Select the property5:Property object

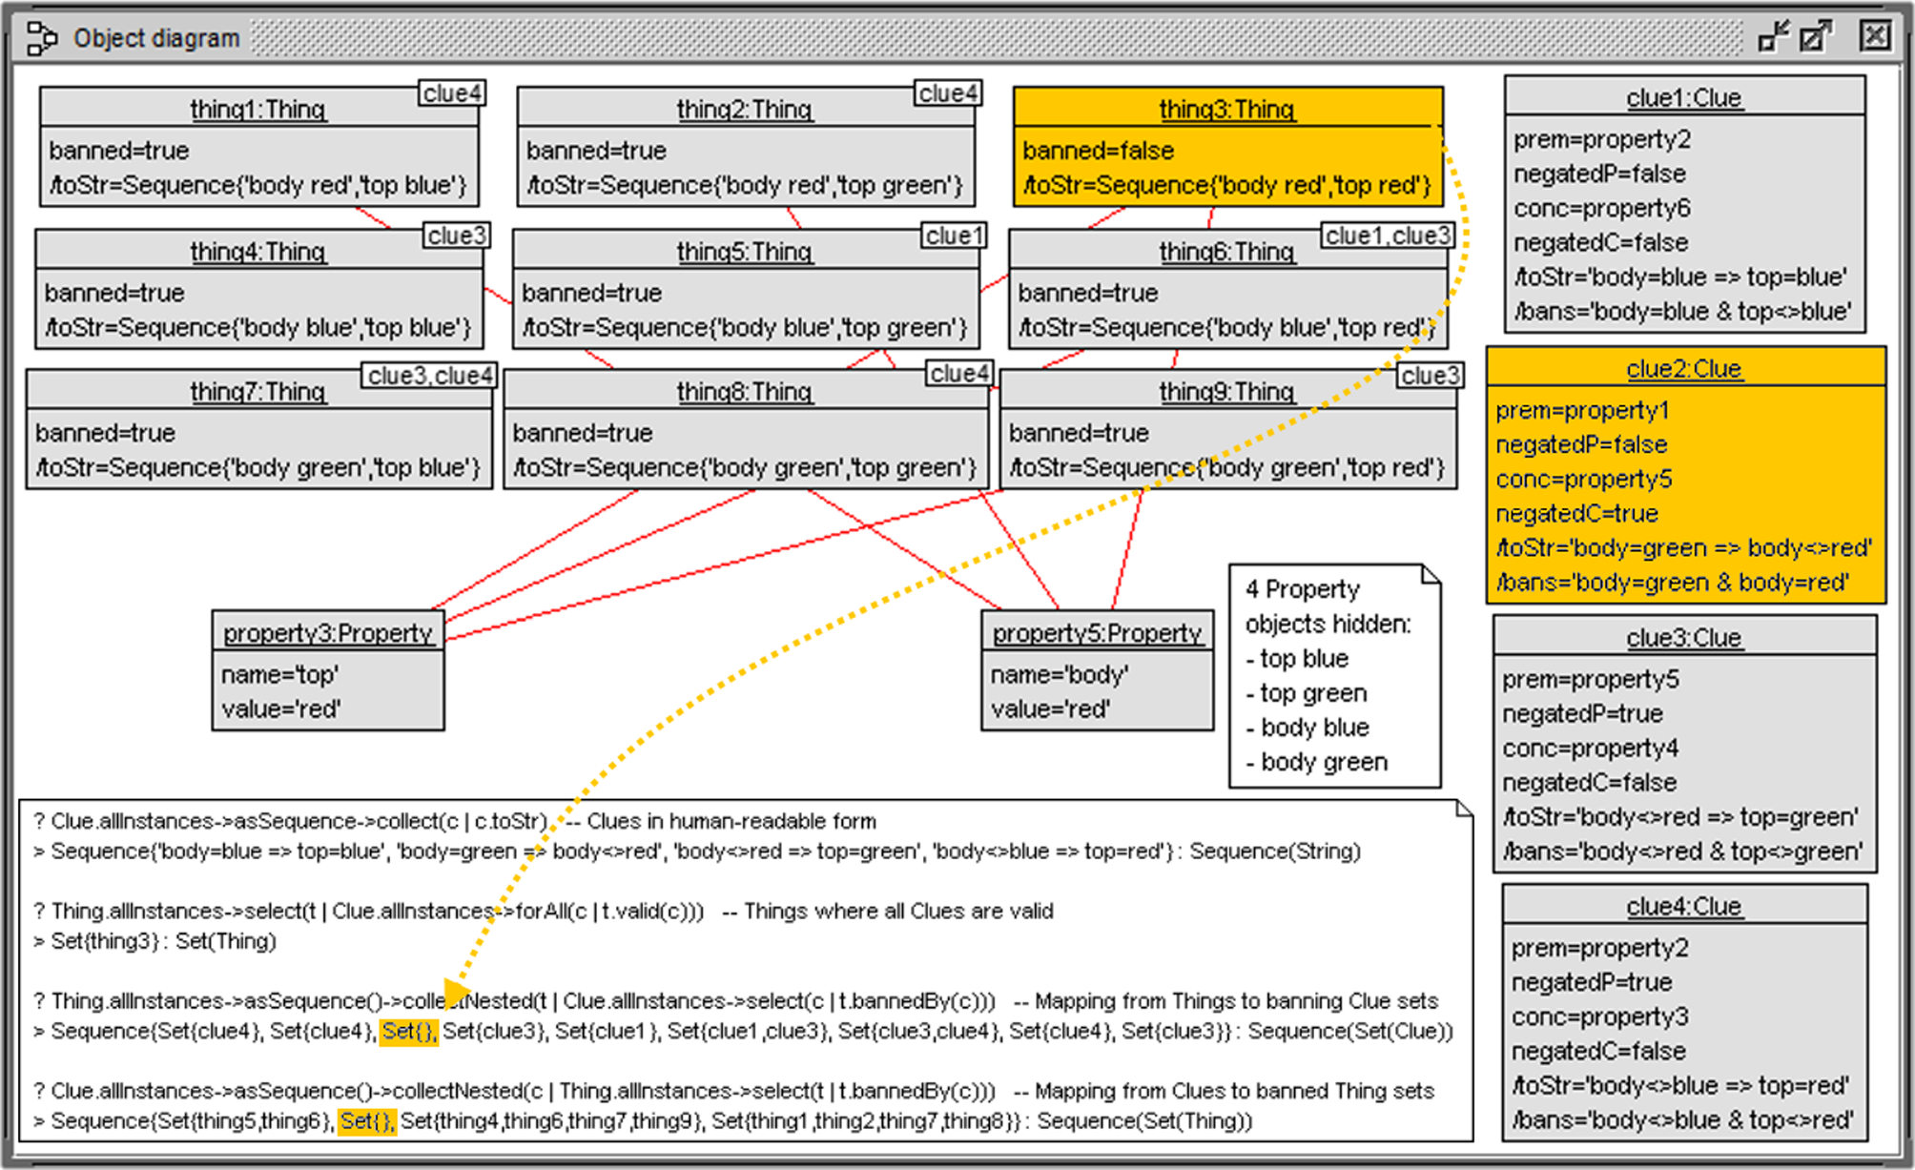[1097, 672]
